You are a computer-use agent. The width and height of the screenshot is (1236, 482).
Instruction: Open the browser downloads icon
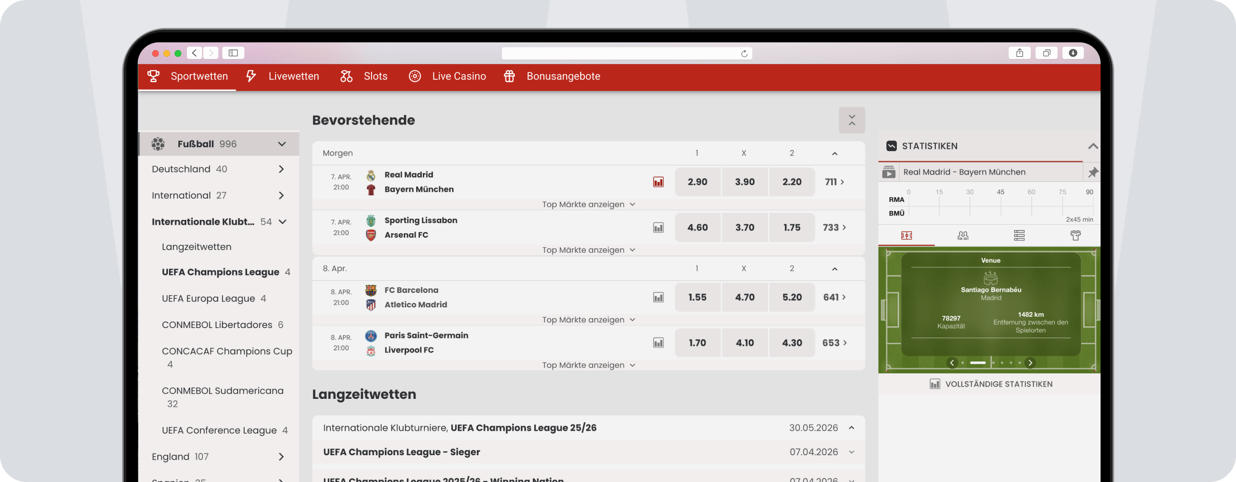[x=1073, y=53]
